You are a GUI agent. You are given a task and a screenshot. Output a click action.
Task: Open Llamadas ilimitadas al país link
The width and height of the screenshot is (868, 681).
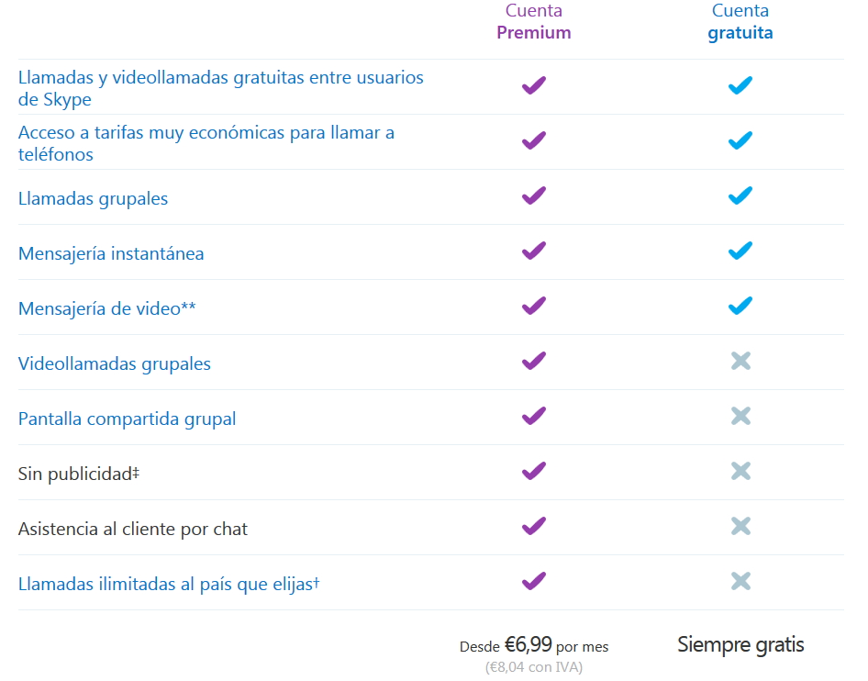[x=168, y=584]
